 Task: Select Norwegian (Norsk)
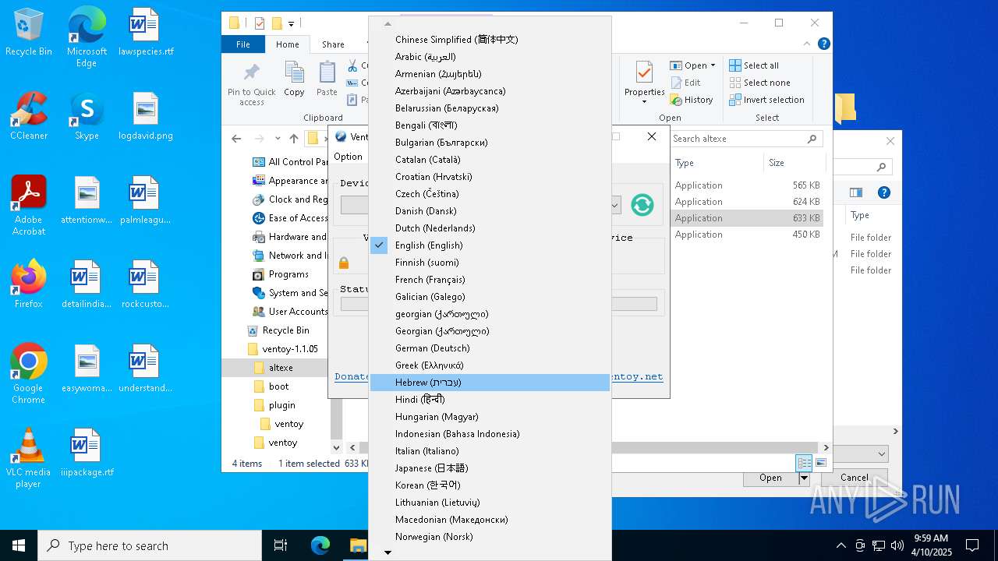click(x=490, y=537)
